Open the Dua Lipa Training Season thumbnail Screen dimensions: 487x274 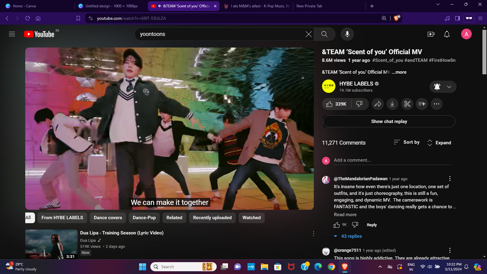click(x=51, y=244)
